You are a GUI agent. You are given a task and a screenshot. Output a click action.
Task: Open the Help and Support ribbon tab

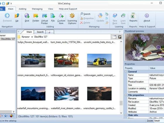coord(68,9)
